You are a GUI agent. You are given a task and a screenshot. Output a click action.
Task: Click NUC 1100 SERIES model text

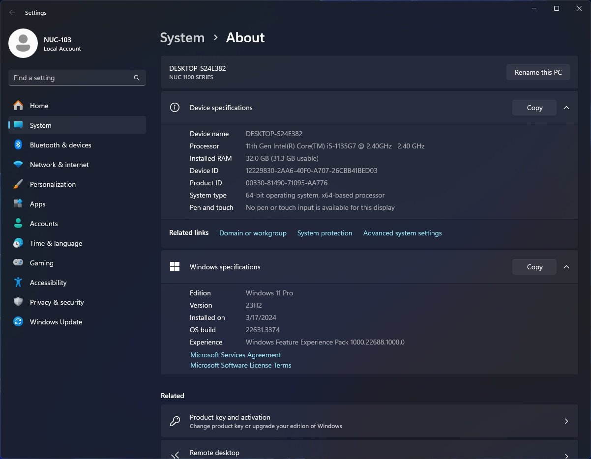point(191,77)
